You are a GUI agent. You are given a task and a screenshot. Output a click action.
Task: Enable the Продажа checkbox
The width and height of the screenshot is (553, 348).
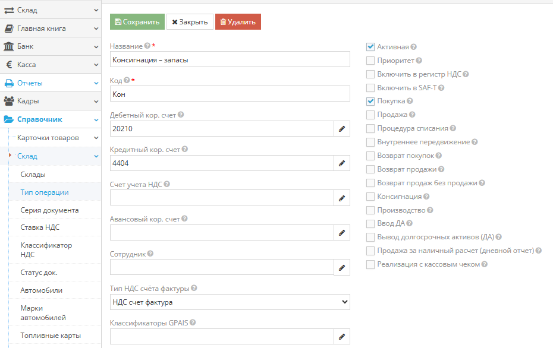pyautogui.click(x=371, y=115)
